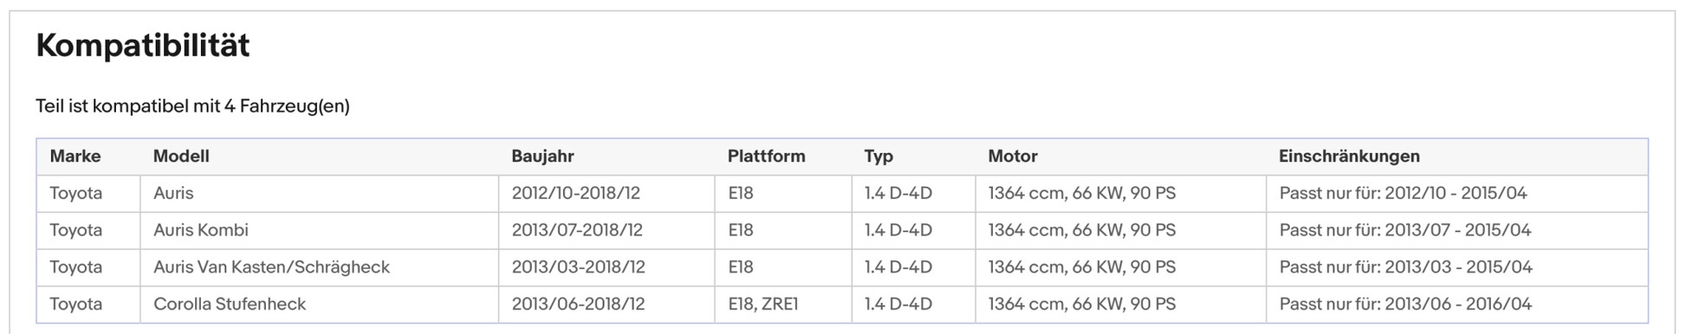
Task: Click the Auris model cell
Action: coord(319,194)
